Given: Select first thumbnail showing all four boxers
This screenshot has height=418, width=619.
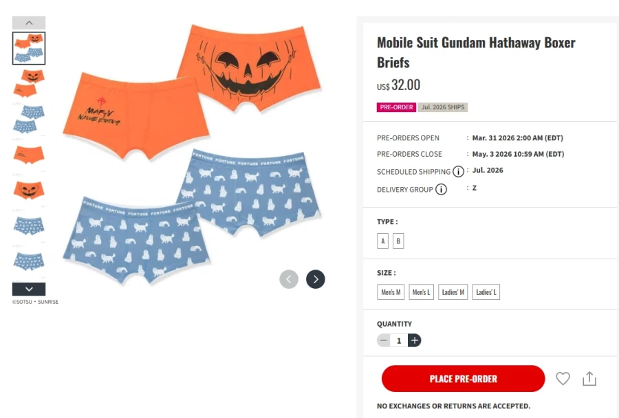Looking at the screenshot, I should tap(29, 48).
